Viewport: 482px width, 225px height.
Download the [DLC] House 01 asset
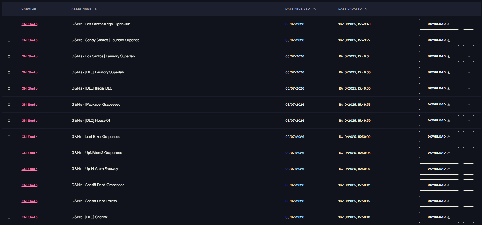pos(439,121)
